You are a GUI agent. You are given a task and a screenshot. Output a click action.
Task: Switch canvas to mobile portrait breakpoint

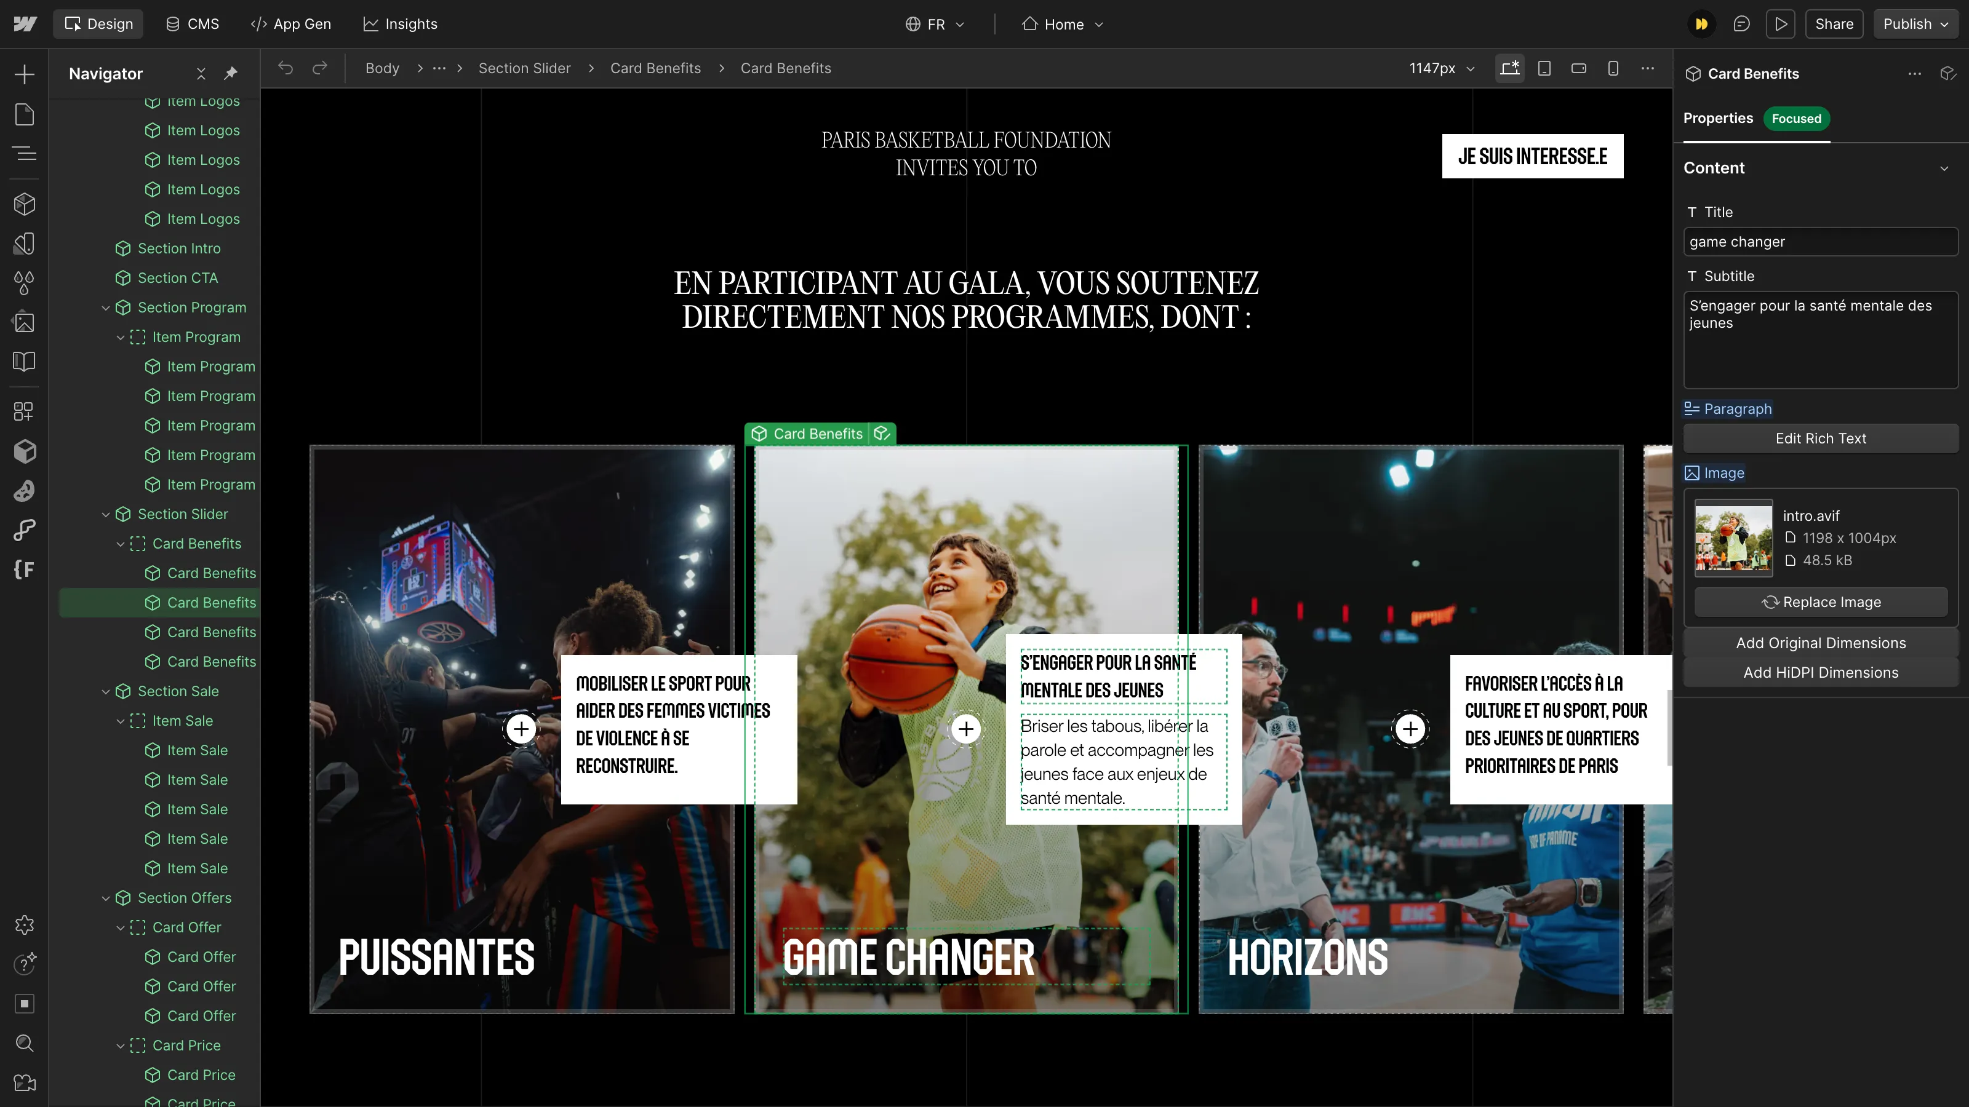pos(1613,68)
